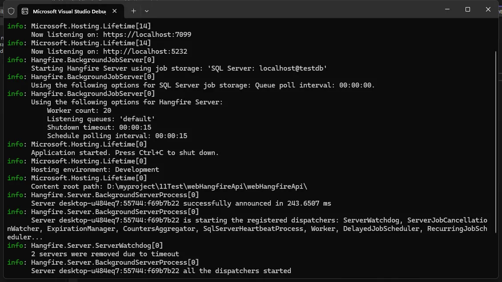502x282 pixels.
Task: Select the Microsoft Visual Studio Debug tab
Action: [x=70, y=11]
